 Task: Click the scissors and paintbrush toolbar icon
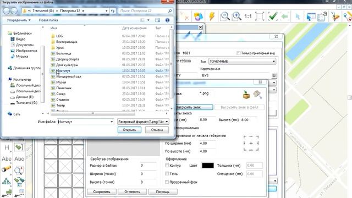(x=335, y=16)
